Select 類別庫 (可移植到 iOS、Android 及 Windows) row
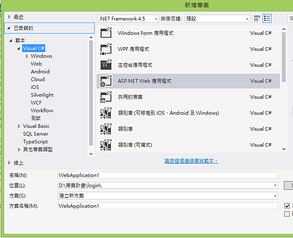This screenshot has height=238, width=293. click(x=188, y=113)
